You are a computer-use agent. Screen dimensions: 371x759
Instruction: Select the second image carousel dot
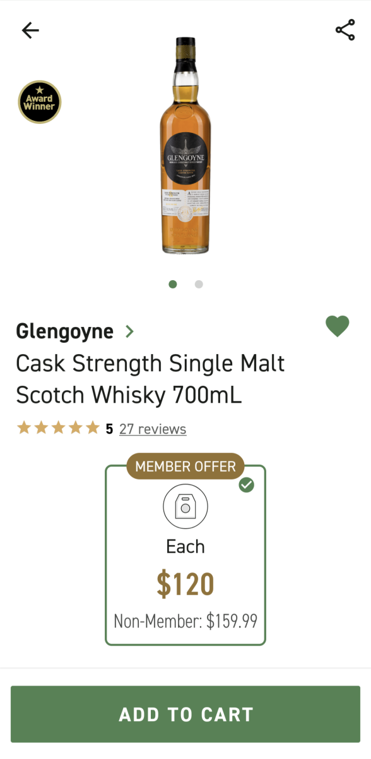(x=199, y=285)
